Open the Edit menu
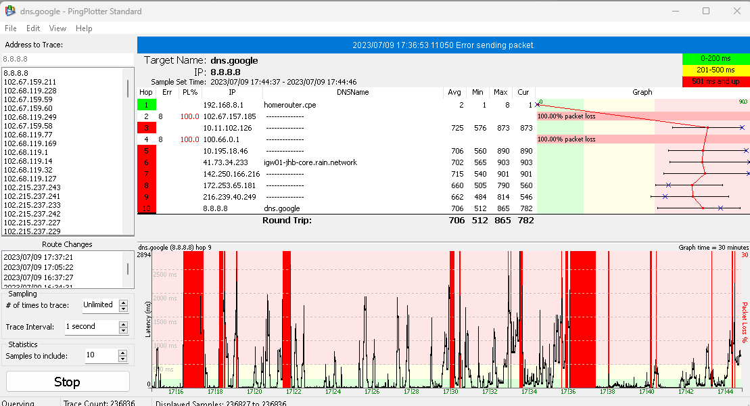 click(33, 28)
